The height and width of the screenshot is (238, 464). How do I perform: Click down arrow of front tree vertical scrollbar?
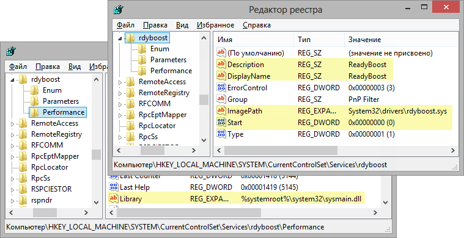tap(204, 140)
